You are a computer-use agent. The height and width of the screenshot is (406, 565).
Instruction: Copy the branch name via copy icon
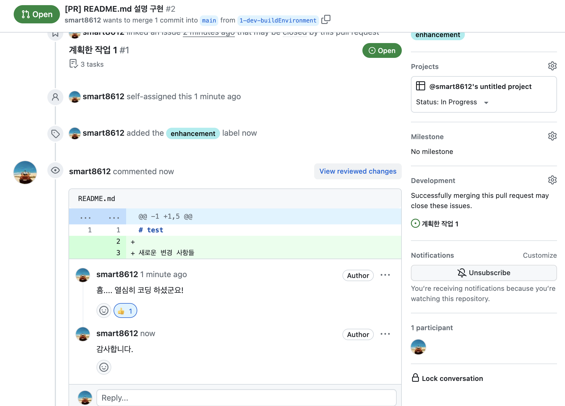pos(326,20)
